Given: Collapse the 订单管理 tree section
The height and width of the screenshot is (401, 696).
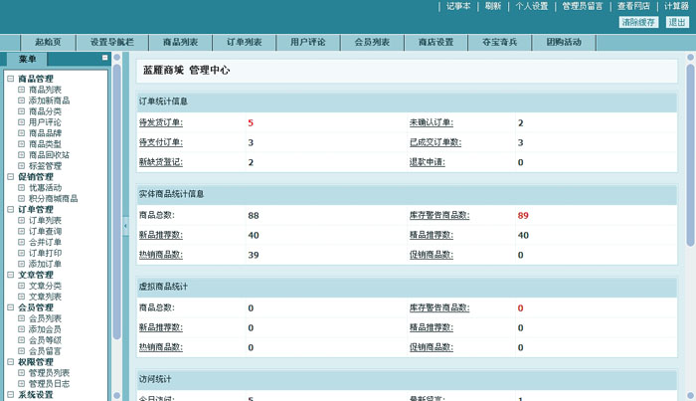Looking at the screenshot, I should click(10, 210).
